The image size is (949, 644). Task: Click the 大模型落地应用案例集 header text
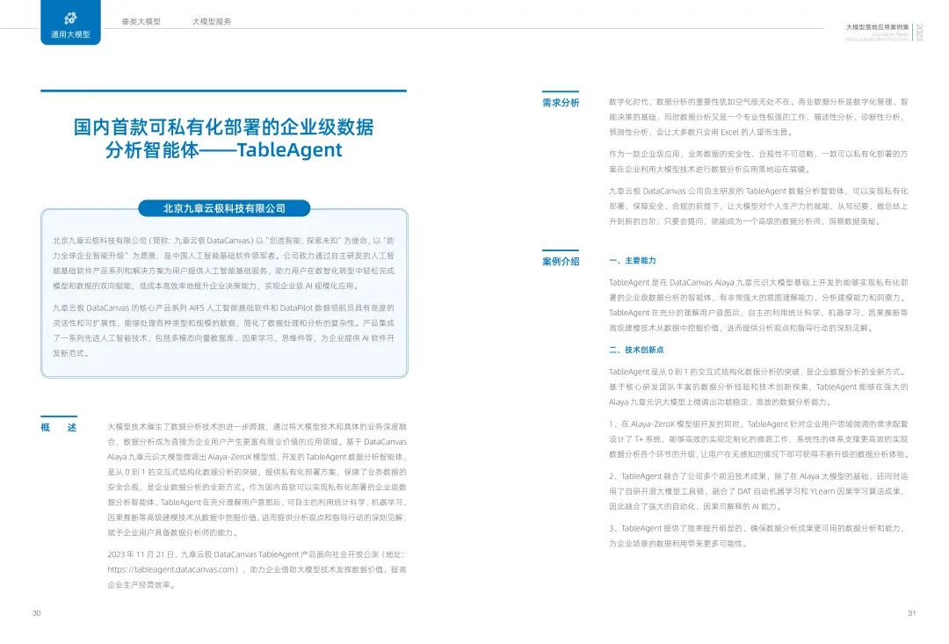pyautogui.click(x=877, y=27)
